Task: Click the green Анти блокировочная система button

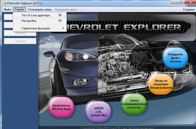Action: tap(134, 104)
